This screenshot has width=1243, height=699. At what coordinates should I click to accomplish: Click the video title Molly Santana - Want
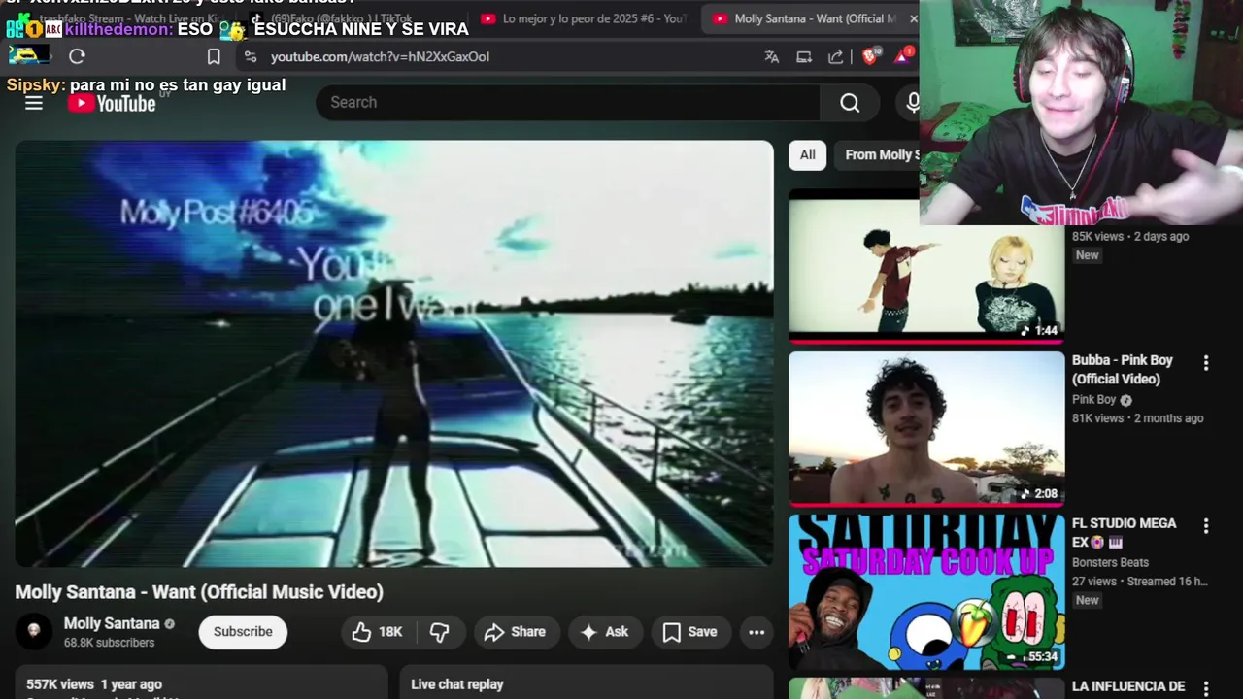[199, 592]
